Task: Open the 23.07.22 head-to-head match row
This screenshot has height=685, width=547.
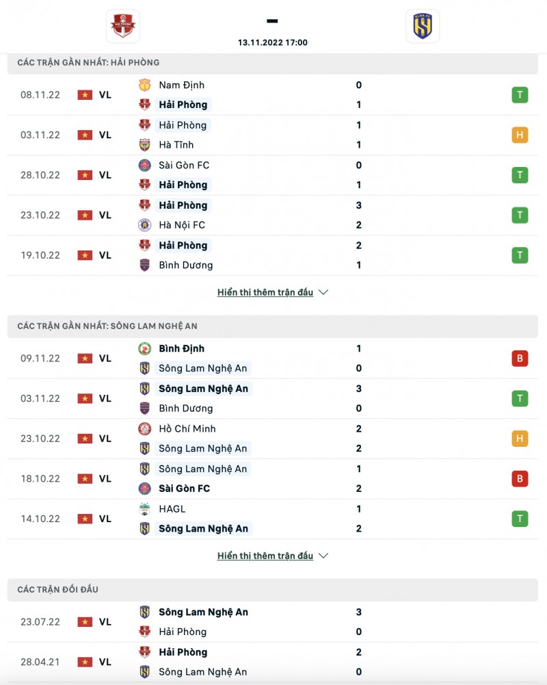Action: 273,622
